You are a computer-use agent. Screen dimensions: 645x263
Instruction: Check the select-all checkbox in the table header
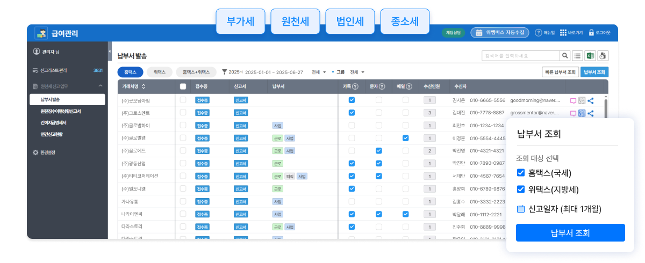point(183,86)
